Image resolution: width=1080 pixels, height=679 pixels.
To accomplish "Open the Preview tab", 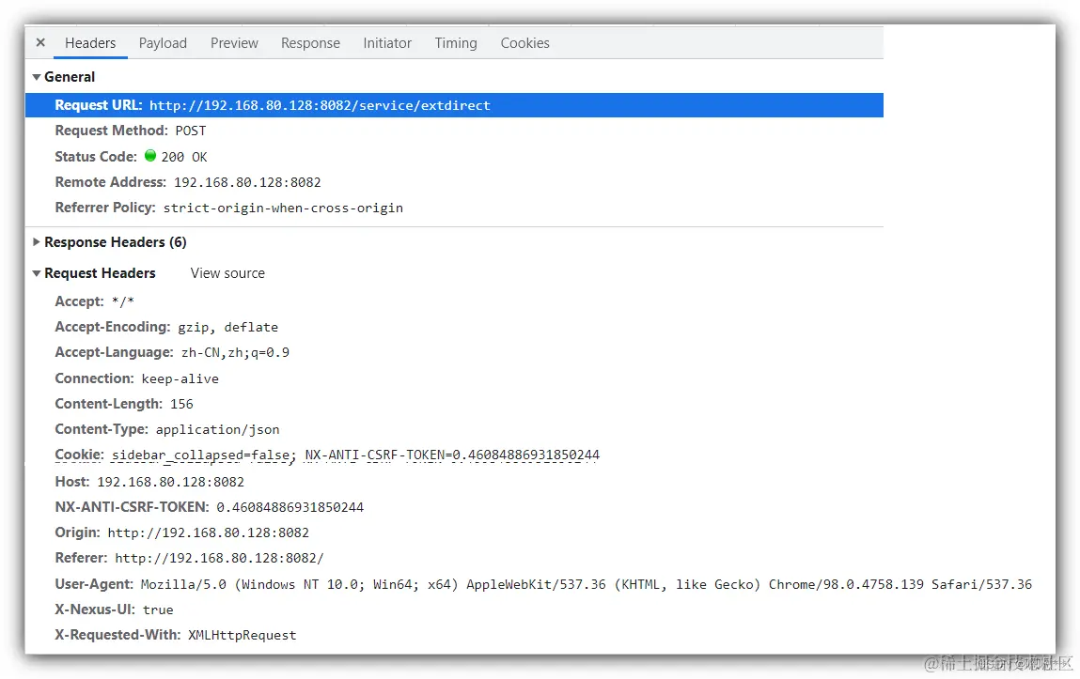I will pos(234,42).
